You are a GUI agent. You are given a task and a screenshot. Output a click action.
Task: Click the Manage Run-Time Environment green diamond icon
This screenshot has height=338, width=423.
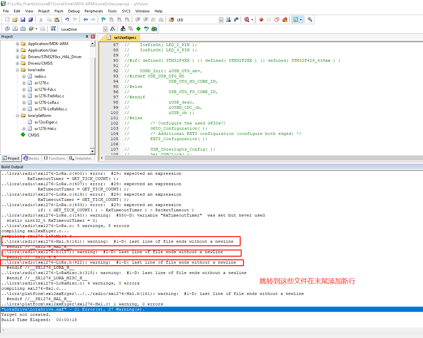139,29
